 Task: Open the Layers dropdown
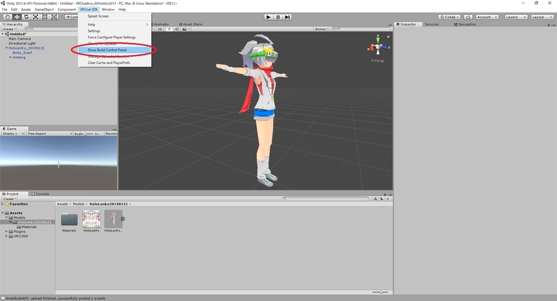tap(516, 17)
